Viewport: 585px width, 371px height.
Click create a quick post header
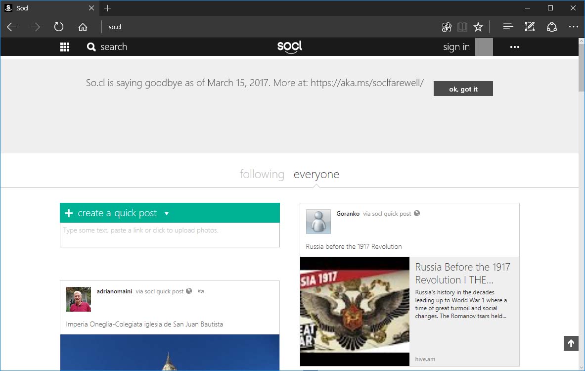click(x=170, y=213)
